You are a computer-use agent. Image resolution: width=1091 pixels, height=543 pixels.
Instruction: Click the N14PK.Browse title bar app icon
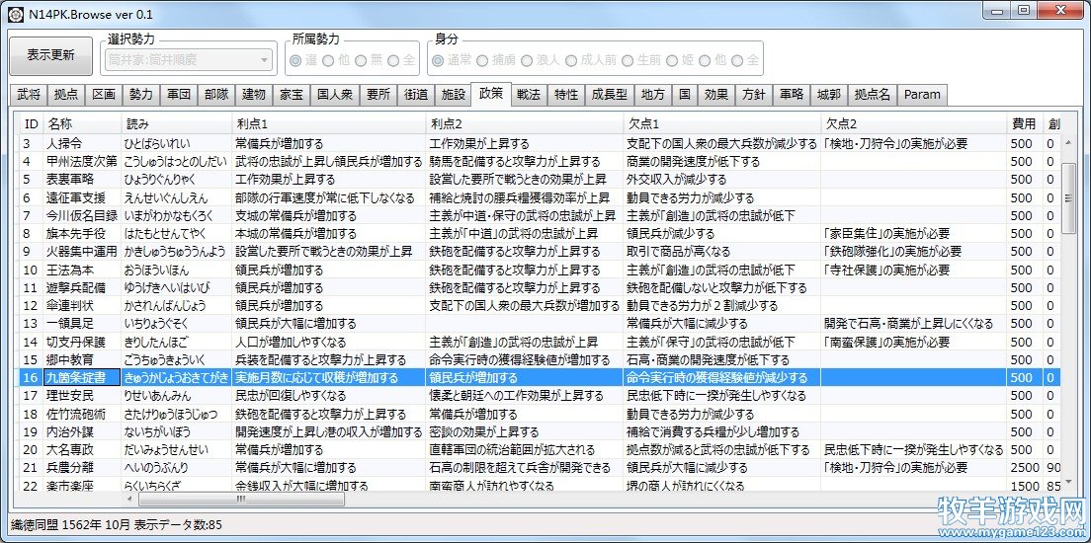point(15,14)
